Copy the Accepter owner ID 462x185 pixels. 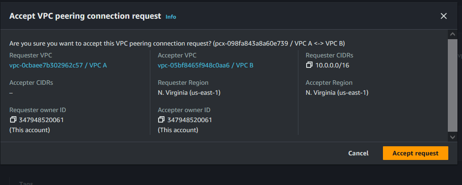point(161,120)
